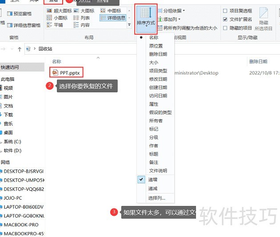280x237 pixels.
Task: Sort by 原位置 in menu
Action: click(156, 46)
